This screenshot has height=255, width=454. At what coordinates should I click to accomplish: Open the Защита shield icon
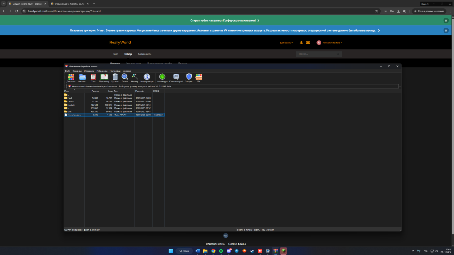[x=189, y=78]
